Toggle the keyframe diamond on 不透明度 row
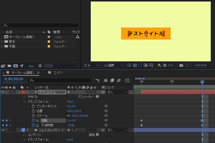215x143 pixels. click(6, 125)
